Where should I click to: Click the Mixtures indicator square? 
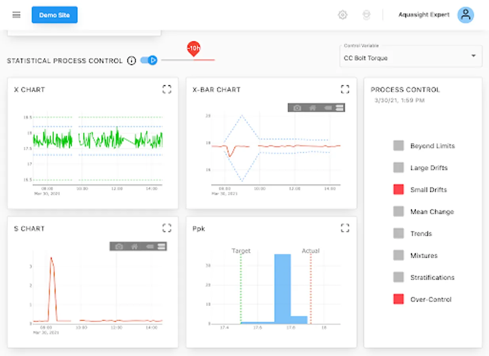click(398, 256)
